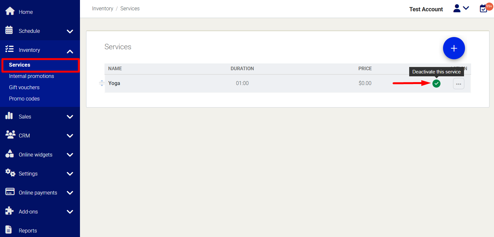This screenshot has width=494, height=237.
Task: Click the Reports document icon
Action: pos(9,230)
